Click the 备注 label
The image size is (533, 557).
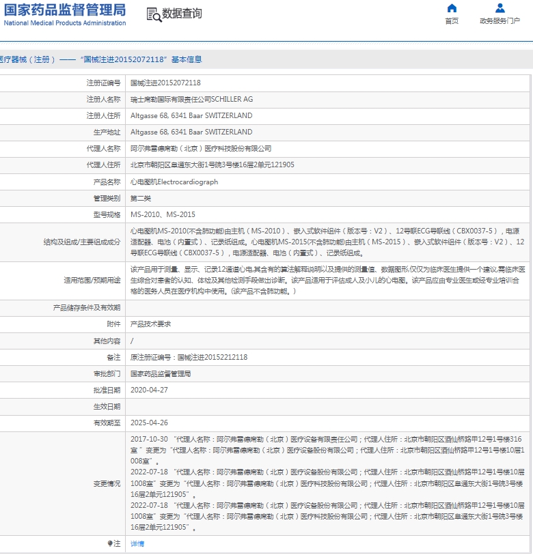click(114, 358)
